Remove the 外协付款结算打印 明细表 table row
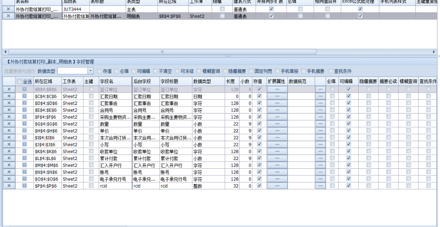 pyautogui.click(x=8, y=16)
